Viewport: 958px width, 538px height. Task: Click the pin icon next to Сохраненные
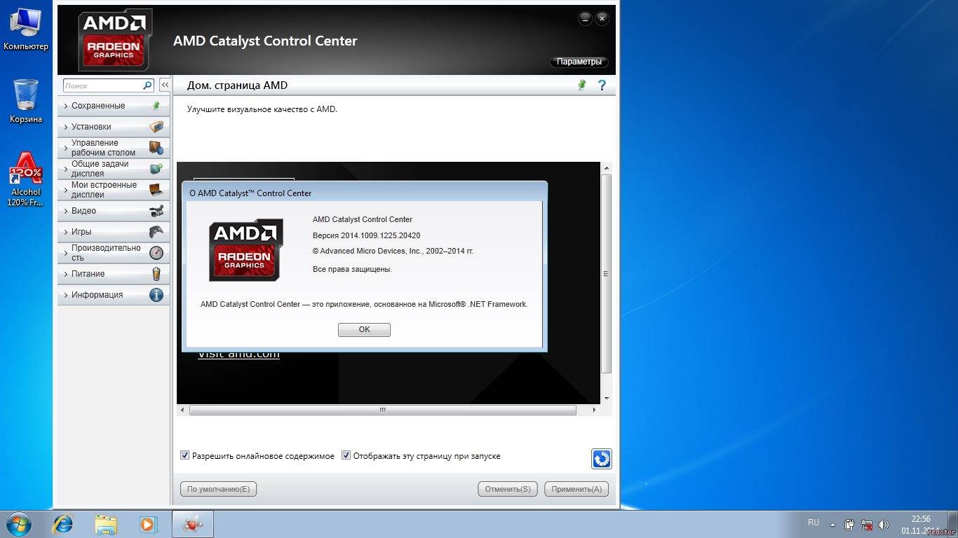(156, 106)
